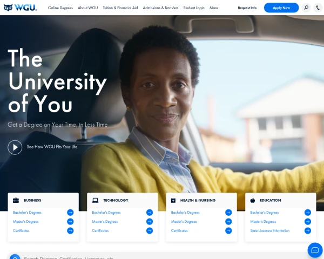This screenshot has height=259, width=324.
Task: Click Get a Degree on Your Time tagline
Action: [x=58, y=125]
